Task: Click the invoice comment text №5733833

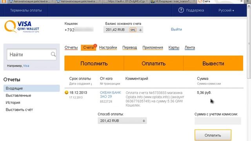Action: coord(155,99)
